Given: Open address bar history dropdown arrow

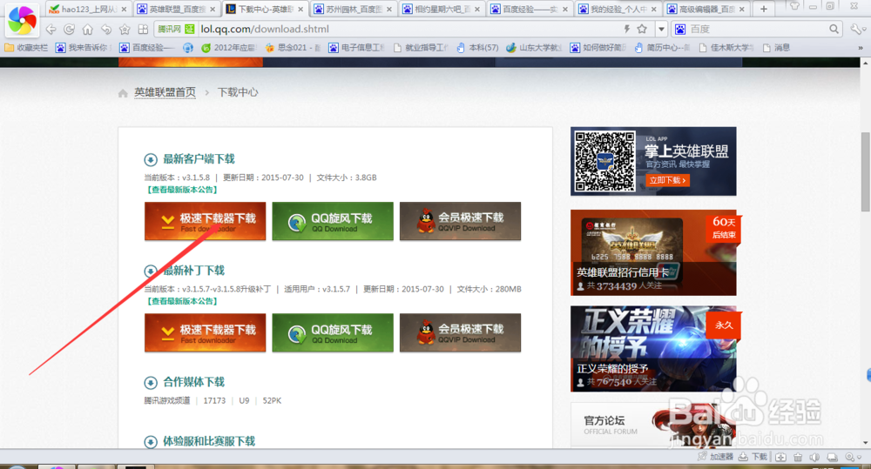Looking at the screenshot, I should tap(661, 29).
